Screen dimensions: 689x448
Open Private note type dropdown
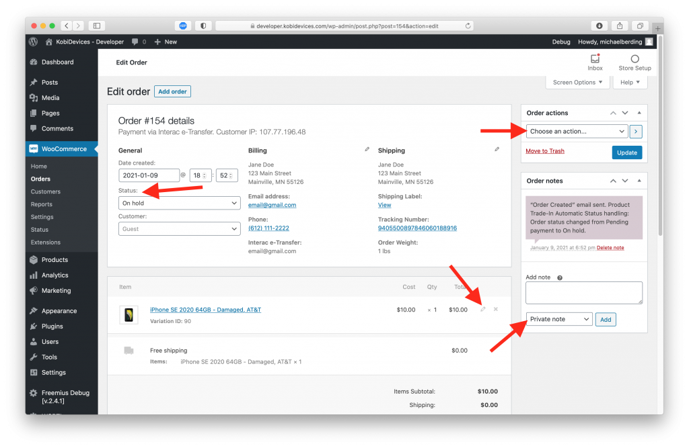coord(559,319)
